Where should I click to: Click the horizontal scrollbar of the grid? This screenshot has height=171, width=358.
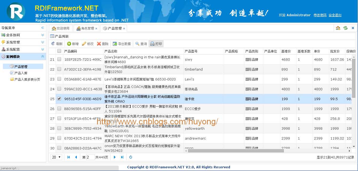tap(236, 151)
